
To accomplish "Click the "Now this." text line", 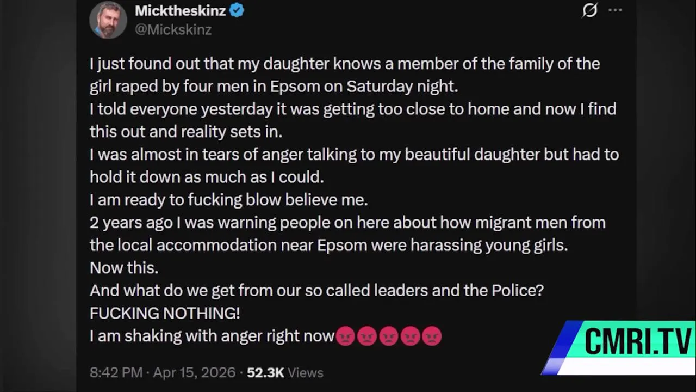I will tap(124, 268).
